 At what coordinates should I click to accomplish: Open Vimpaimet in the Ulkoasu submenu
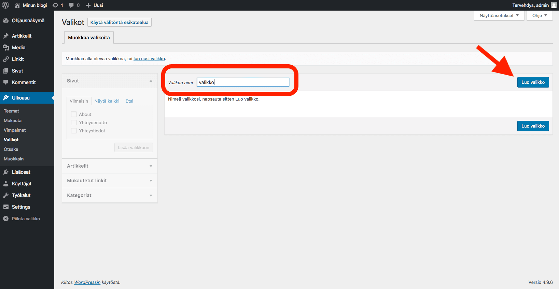[x=15, y=130]
